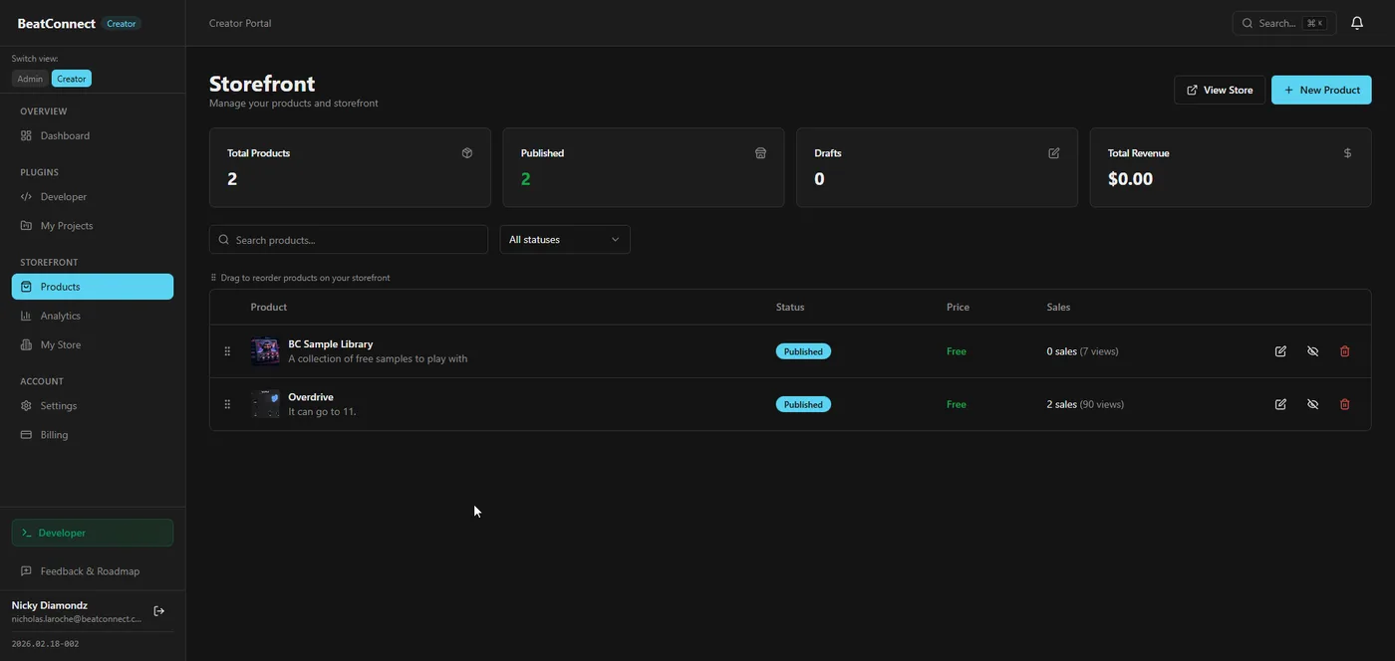Open My Store from the sidebar
1395x661 pixels.
click(59, 343)
